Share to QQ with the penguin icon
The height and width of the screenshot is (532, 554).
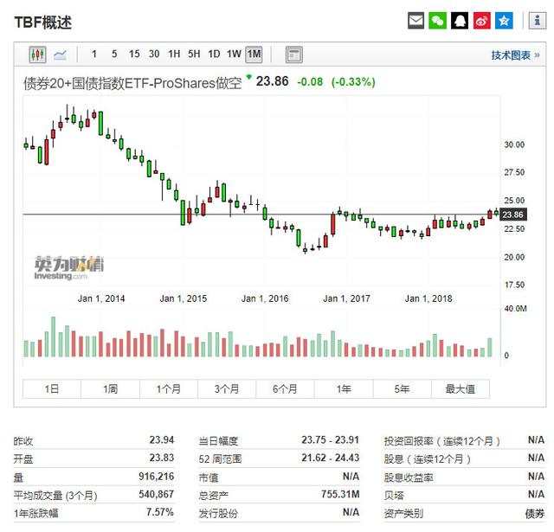tap(460, 21)
